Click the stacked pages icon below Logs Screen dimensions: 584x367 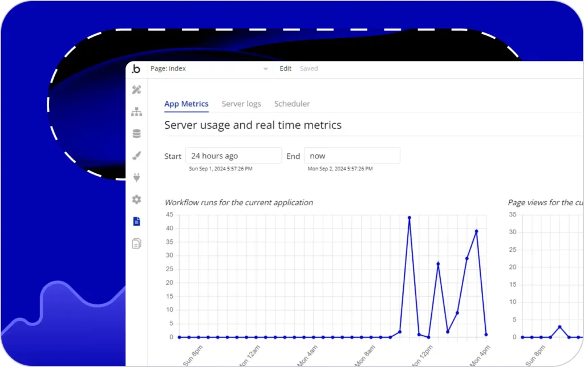point(136,243)
